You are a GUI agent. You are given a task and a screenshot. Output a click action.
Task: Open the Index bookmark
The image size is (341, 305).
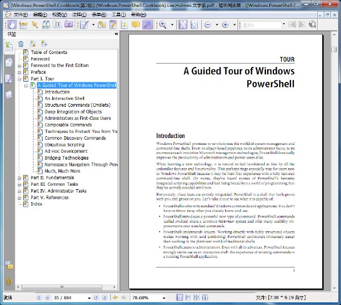point(36,204)
